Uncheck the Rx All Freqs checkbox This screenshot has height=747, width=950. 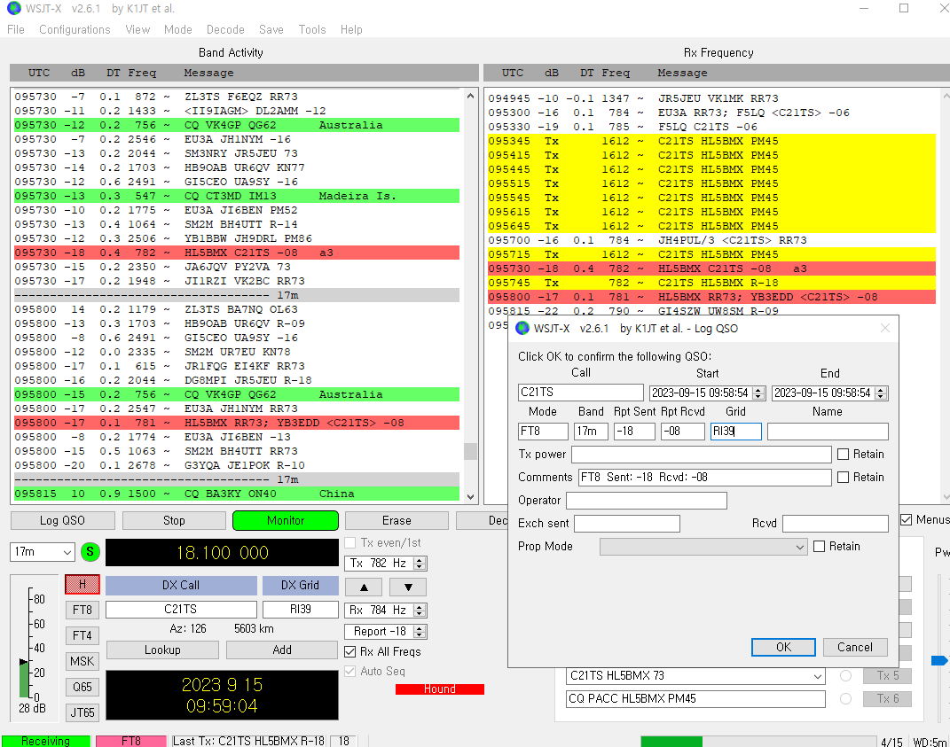(x=351, y=652)
